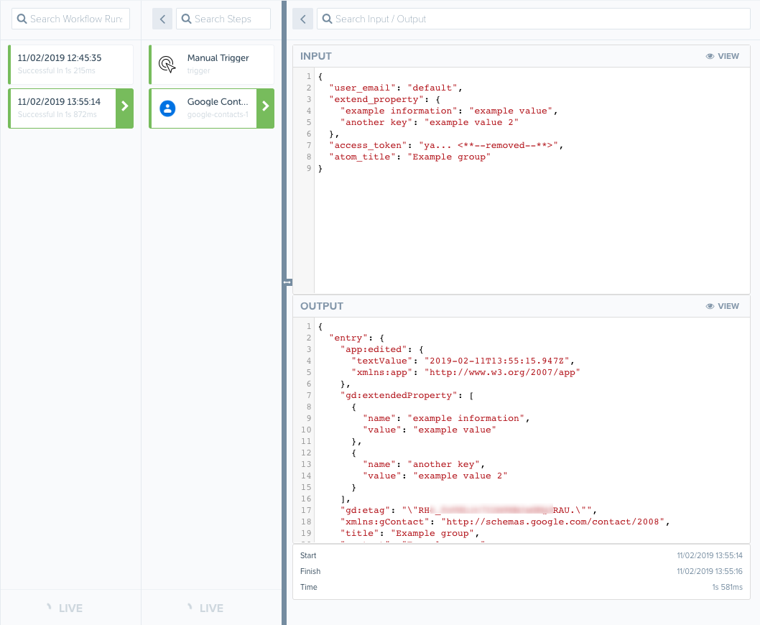
Task: Collapse the Input/Output panel with back chevron
Action: click(303, 19)
